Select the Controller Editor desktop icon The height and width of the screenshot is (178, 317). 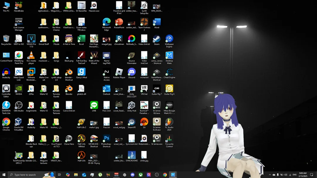pyautogui.click(x=6, y=91)
